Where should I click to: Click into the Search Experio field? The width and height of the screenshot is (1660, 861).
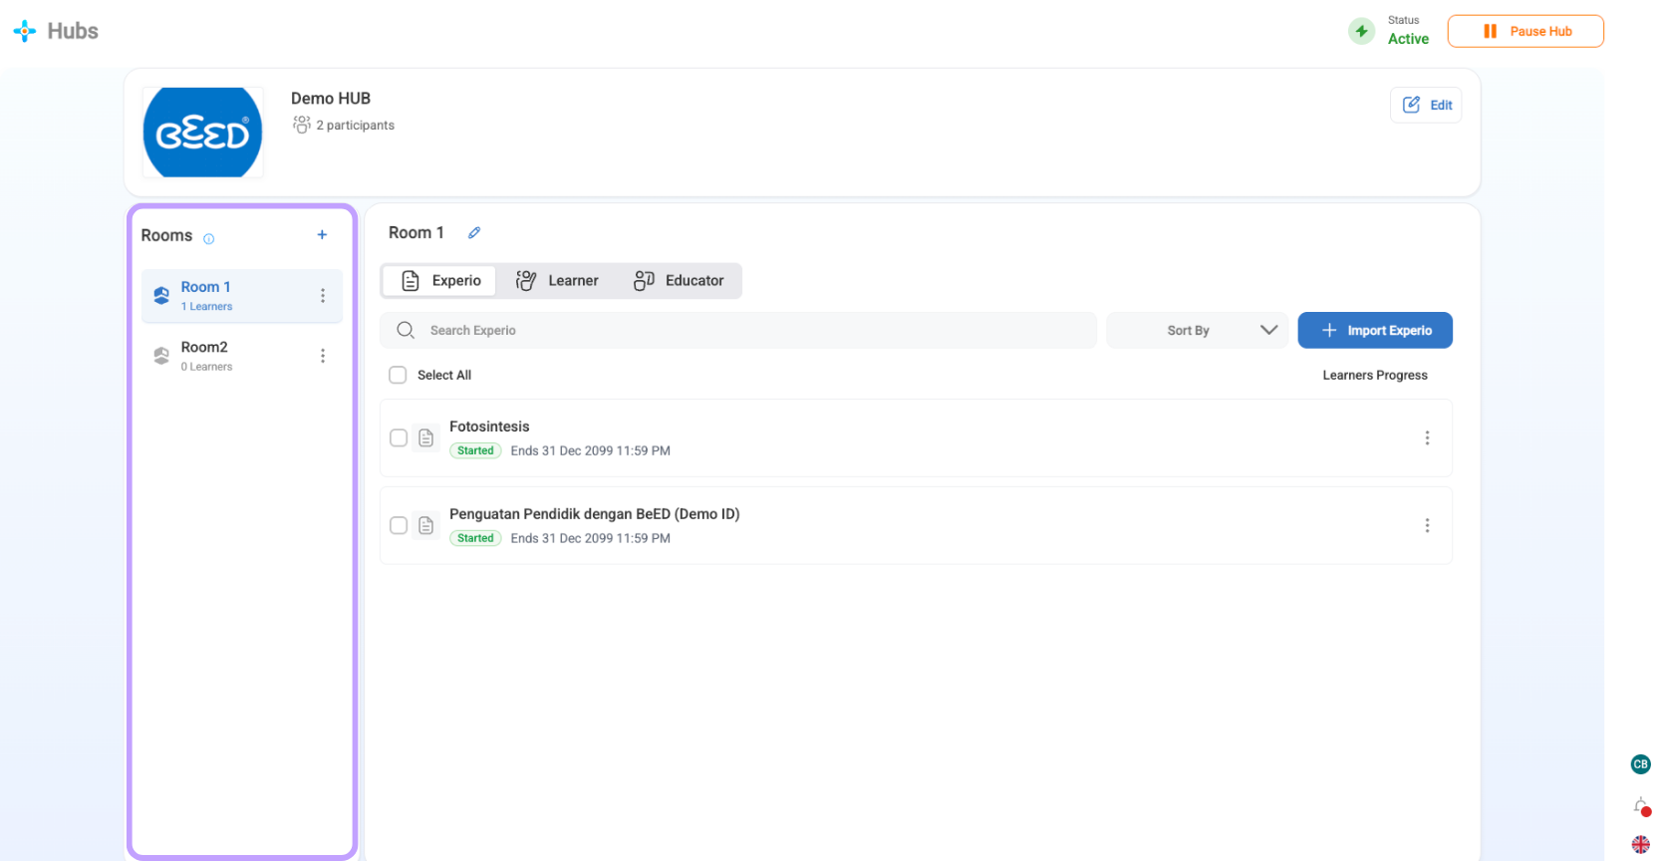click(x=738, y=331)
